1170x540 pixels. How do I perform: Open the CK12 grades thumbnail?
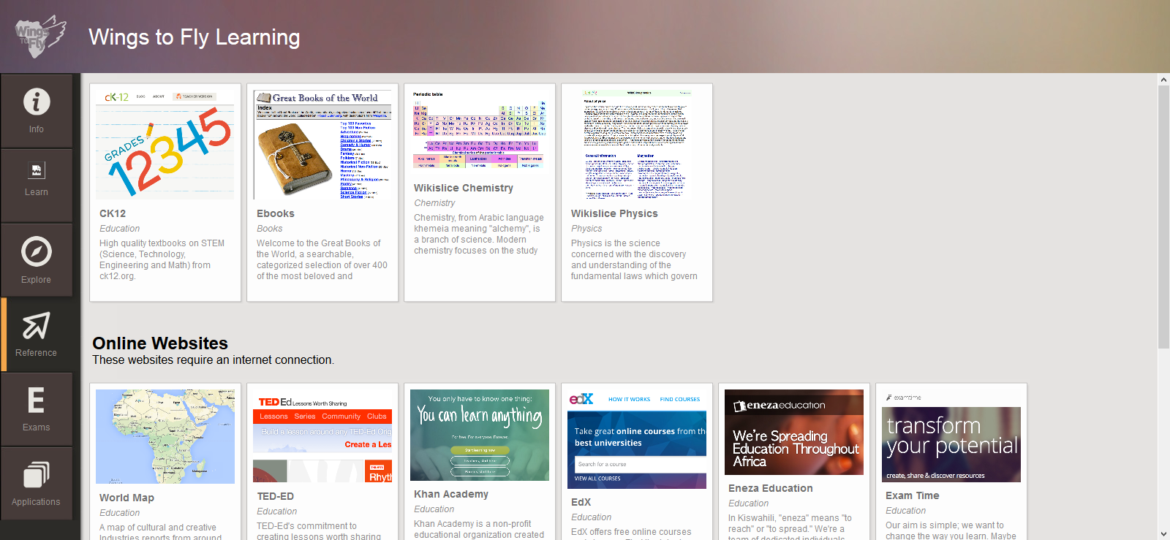coord(165,145)
